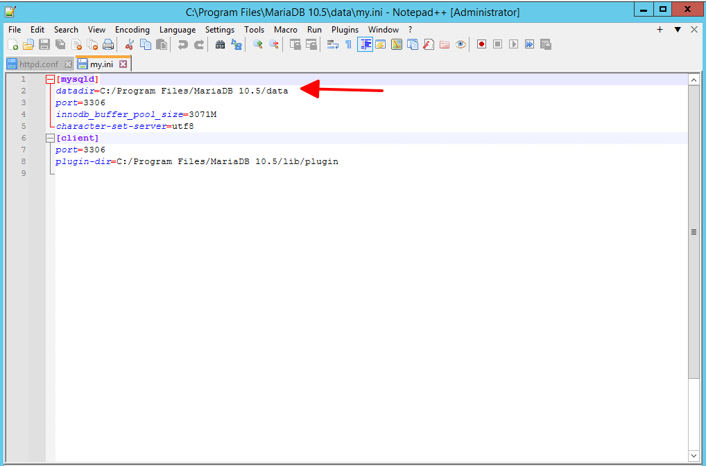The height and width of the screenshot is (466, 706).
Task: Save the current recorded macro icon
Action: [546, 44]
